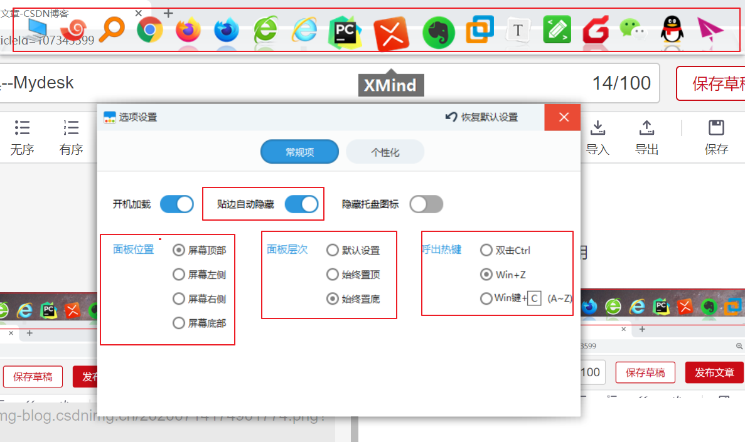This screenshot has height=442, width=745.
Task: Launch WeChat from the dock
Action: coord(633,30)
